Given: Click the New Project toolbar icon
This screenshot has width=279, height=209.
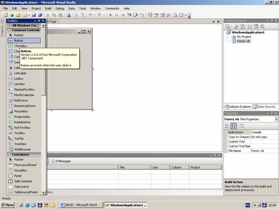Looking at the screenshot, I should 6,15.
